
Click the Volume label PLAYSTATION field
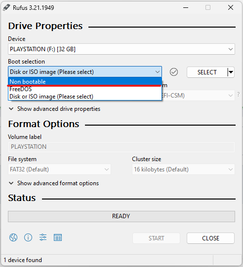tap(121, 147)
